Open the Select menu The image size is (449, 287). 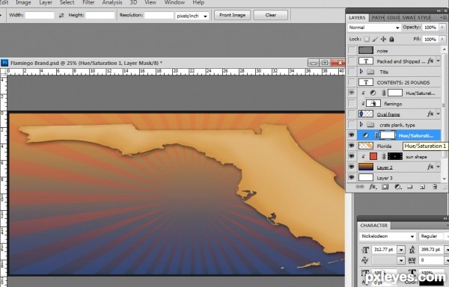(x=67, y=2)
